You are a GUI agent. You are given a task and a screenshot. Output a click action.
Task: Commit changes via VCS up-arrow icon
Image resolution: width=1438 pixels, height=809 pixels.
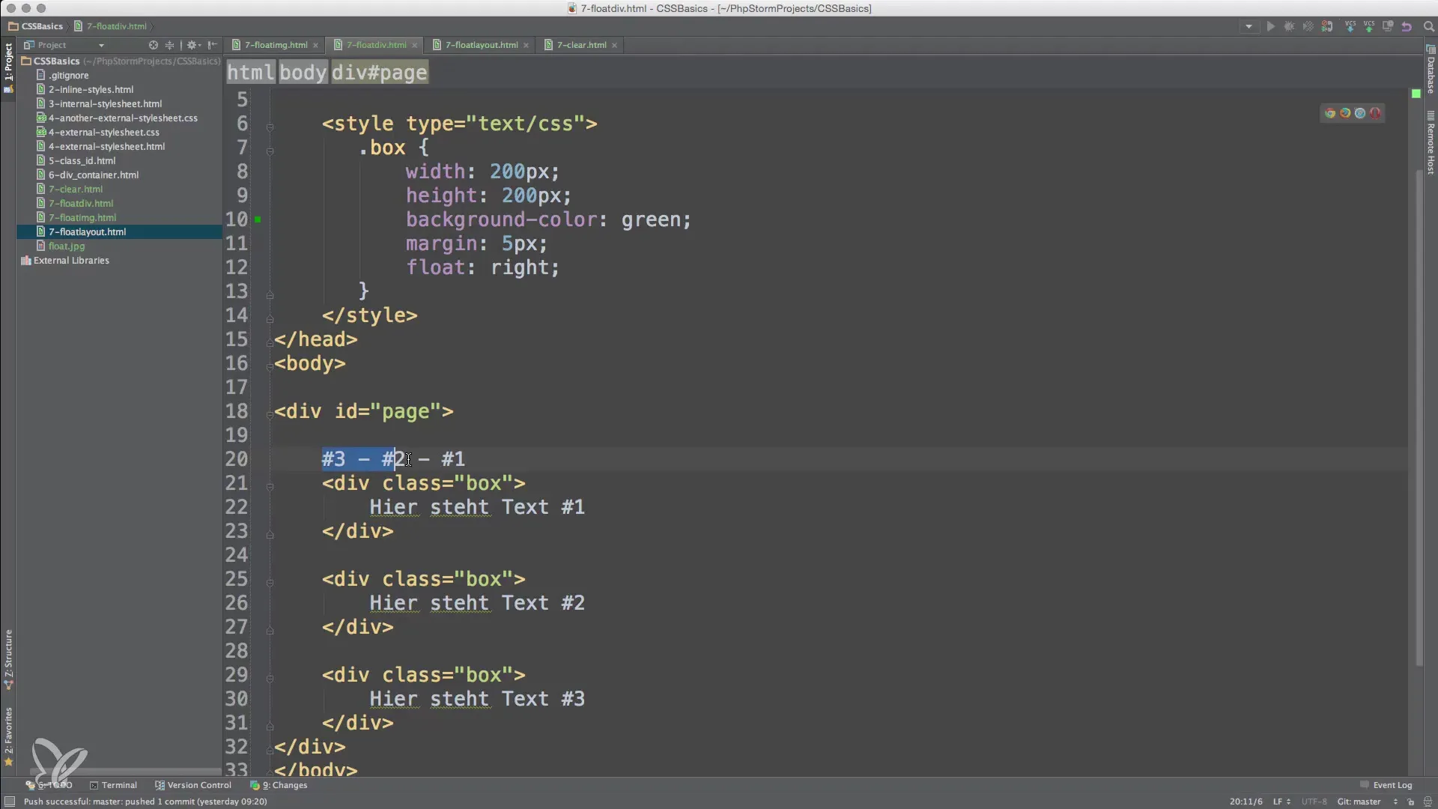point(1369,26)
